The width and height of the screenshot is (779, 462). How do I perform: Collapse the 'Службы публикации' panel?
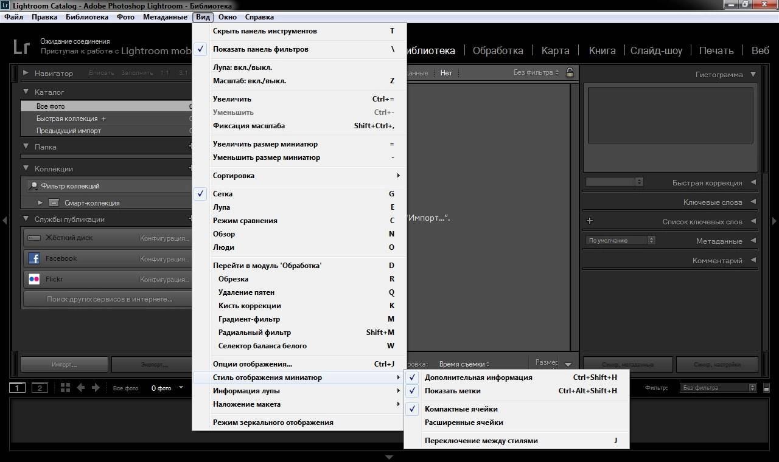[x=26, y=219]
